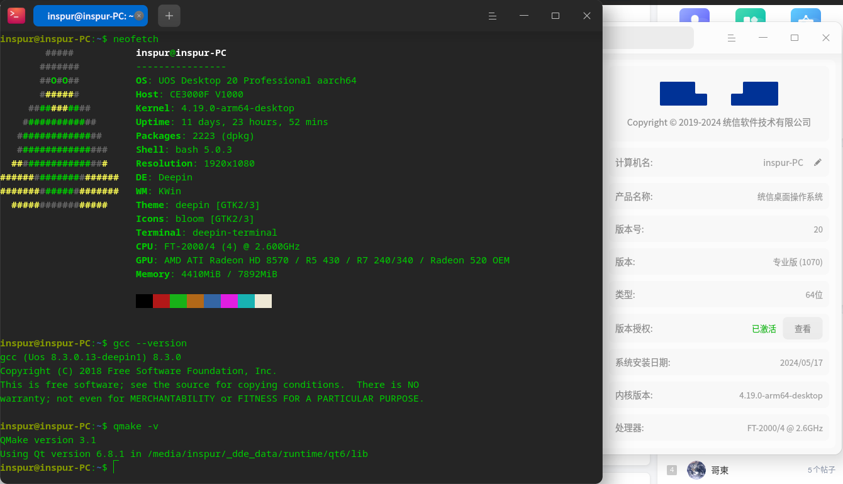Click the terminal cursor at the prompt
843x484 pixels.
[116, 467]
